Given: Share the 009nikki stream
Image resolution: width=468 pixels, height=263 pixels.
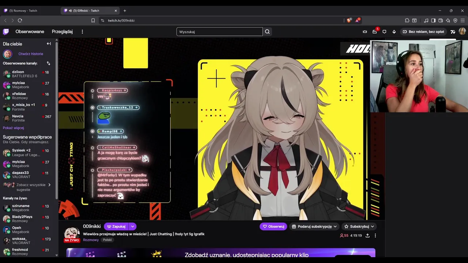Looking at the screenshot, I should pyautogui.click(x=367, y=236).
